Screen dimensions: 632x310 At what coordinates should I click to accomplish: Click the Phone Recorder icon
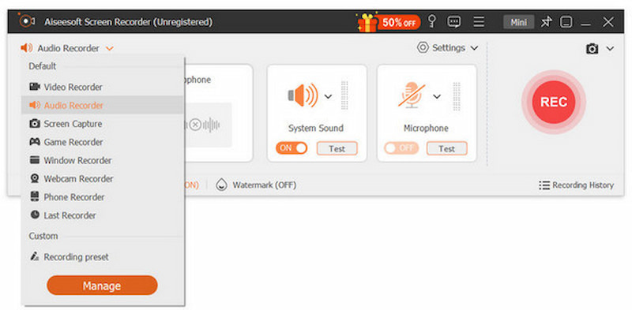35,196
